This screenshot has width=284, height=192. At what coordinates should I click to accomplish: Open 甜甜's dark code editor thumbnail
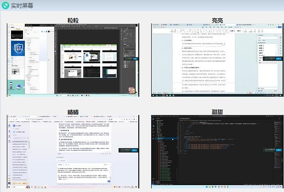click(217, 152)
